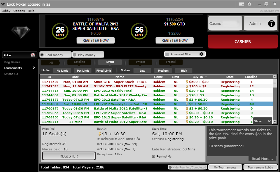
Task: Select the EPO 2012 Weekly Final row
Action: [x=156, y=91]
